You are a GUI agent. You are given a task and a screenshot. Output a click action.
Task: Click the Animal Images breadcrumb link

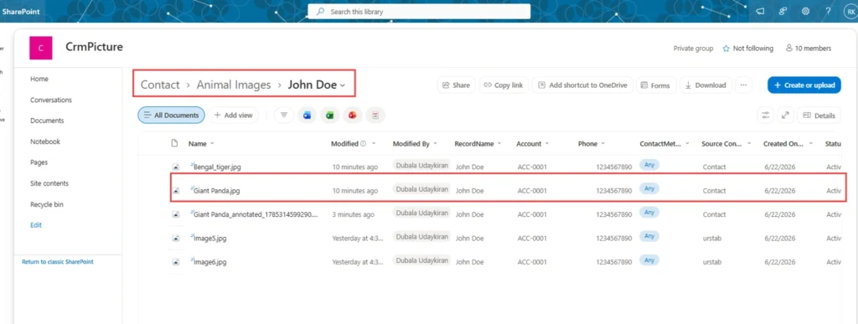click(234, 85)
